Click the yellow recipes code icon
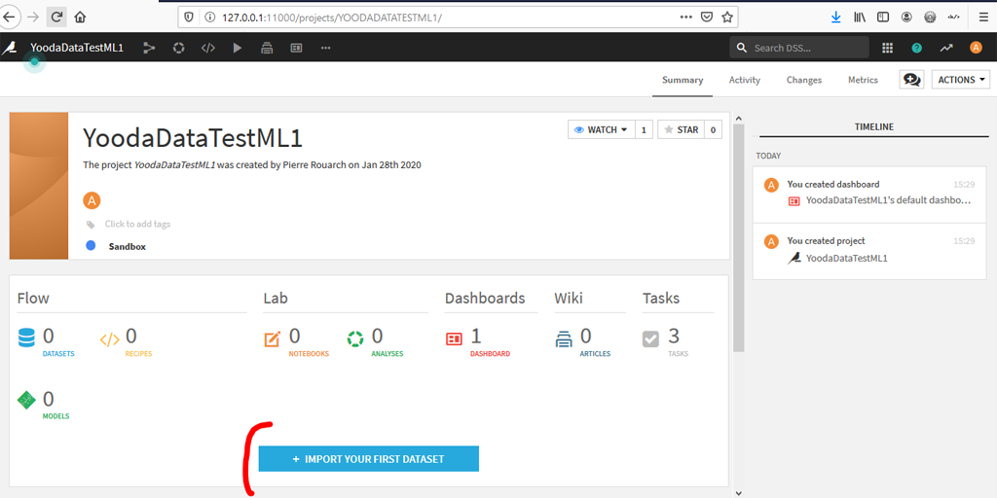Viewport: 997px width, 498px height. tap(109, 339)
